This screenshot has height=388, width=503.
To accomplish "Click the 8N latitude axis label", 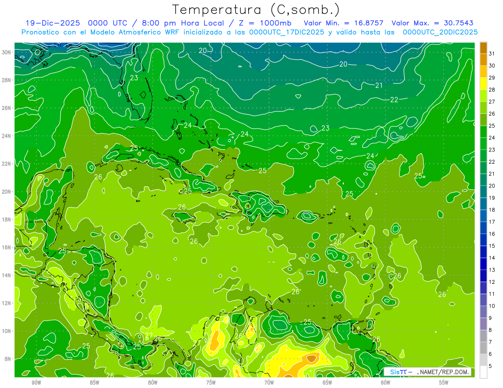I will coord(8,359).
